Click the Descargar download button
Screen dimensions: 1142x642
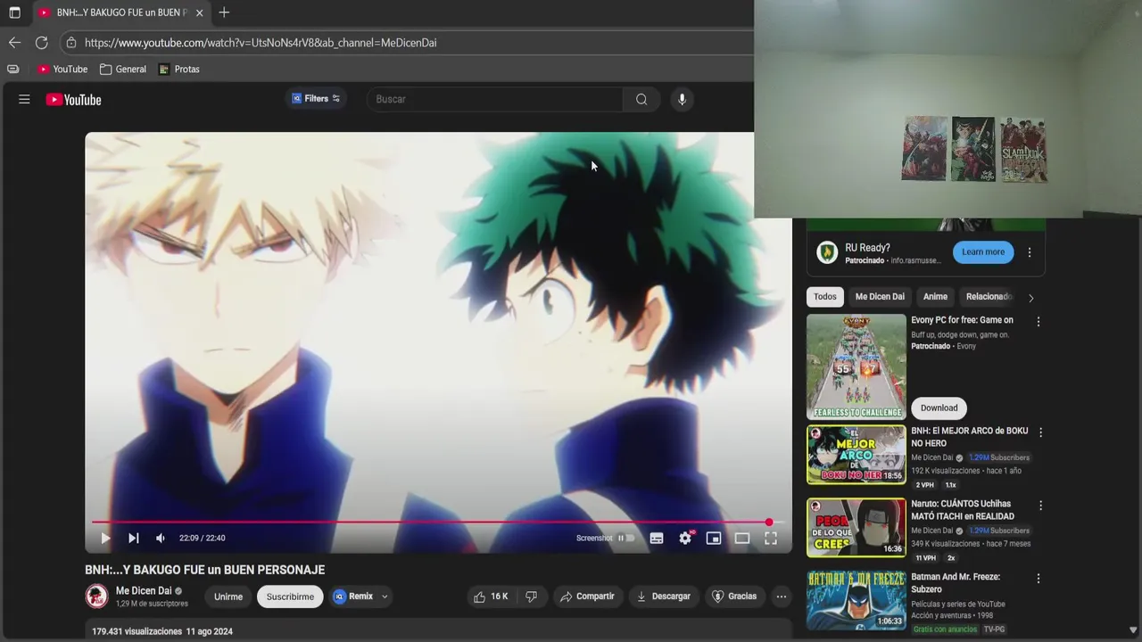pos(663,597)
